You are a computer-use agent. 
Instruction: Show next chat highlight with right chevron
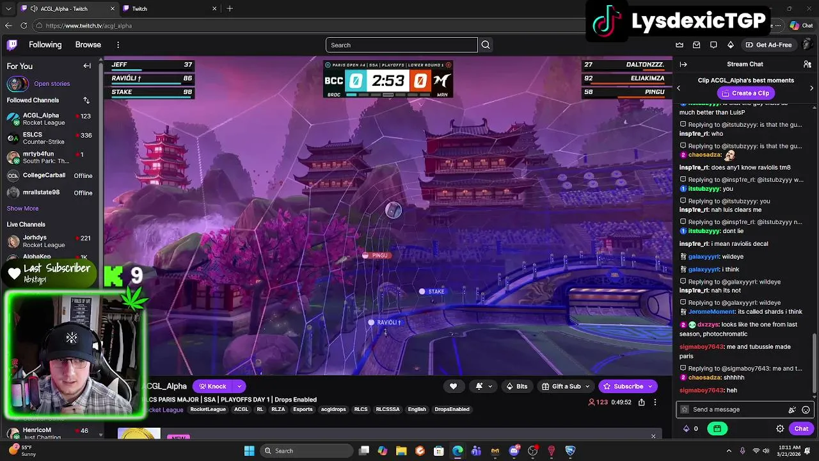(x=811, y=88)
